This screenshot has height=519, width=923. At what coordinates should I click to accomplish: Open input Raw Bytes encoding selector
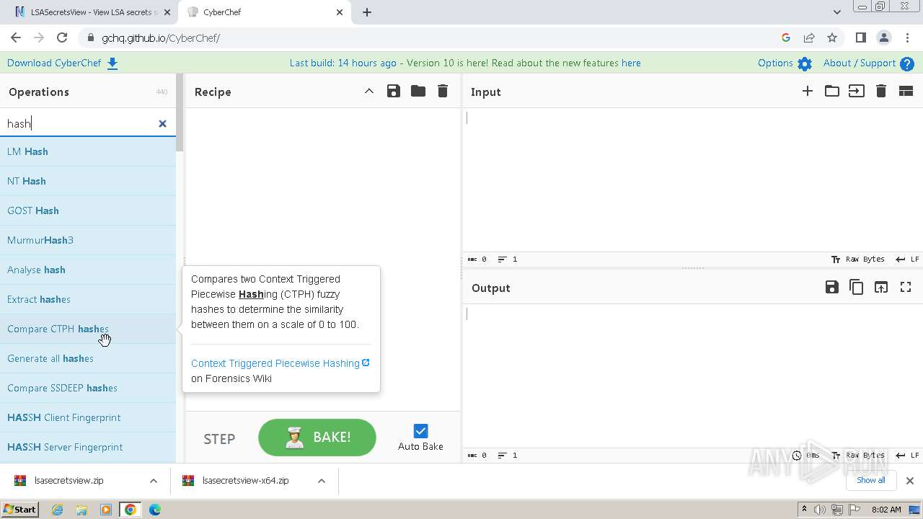click(857, 259)
